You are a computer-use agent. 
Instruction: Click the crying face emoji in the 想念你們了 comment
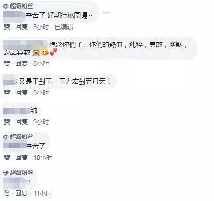(x=36, y=53)
